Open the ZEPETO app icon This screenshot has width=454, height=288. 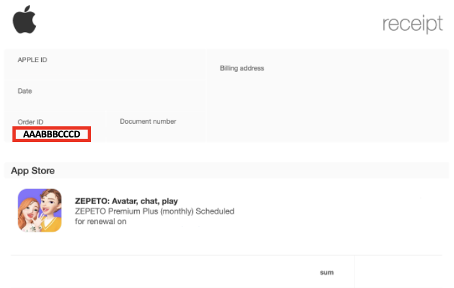pos(39,210)
